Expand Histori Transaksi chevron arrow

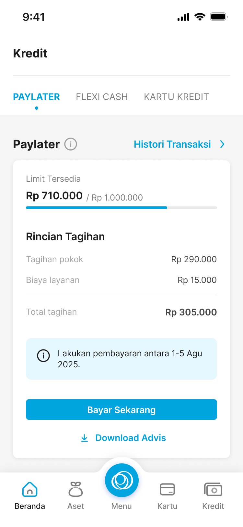point(222,144)
